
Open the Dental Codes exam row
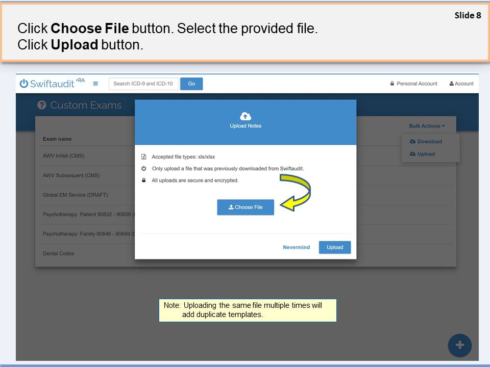(x=58, y=253)
